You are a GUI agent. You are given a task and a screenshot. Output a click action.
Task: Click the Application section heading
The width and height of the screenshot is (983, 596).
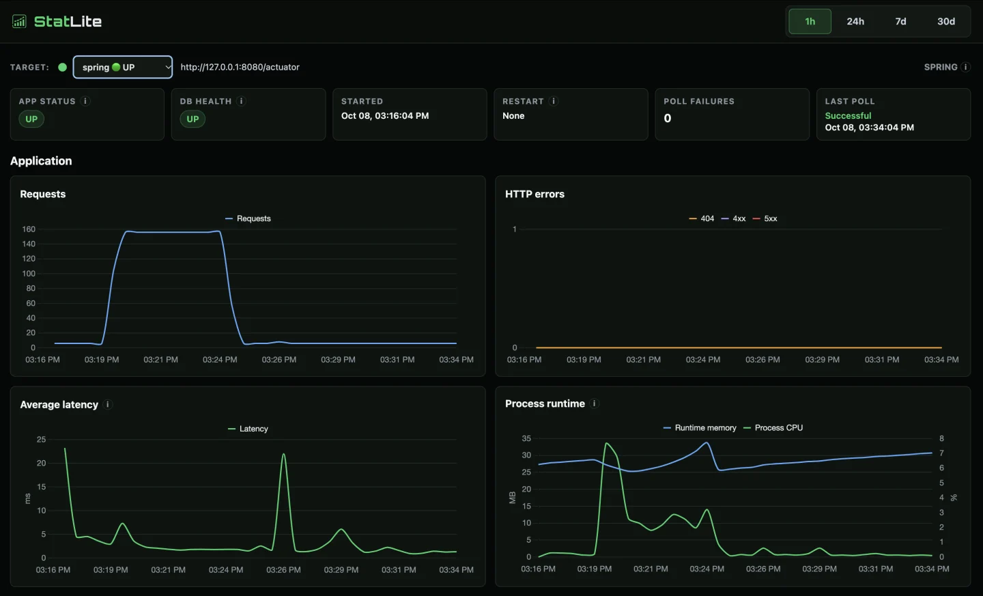tap(41, 160)
